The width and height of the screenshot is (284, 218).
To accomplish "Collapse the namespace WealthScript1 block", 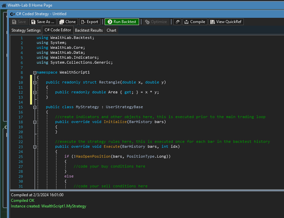I will point(35,73).
